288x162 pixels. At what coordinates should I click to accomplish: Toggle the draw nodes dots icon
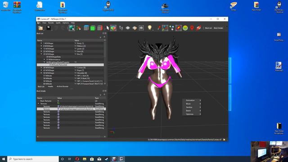172,28
